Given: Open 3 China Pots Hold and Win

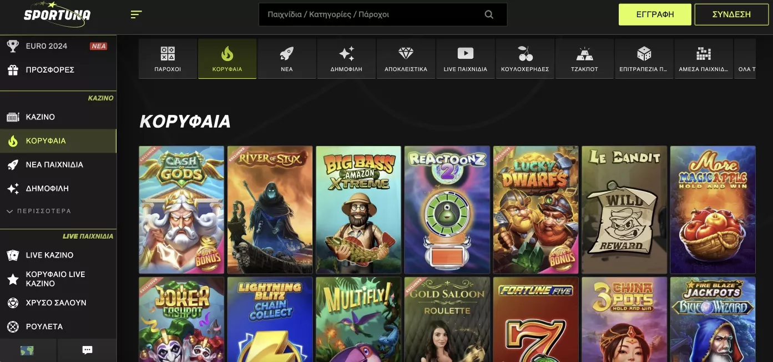Looking at the screenshot, I should (624, 320).
